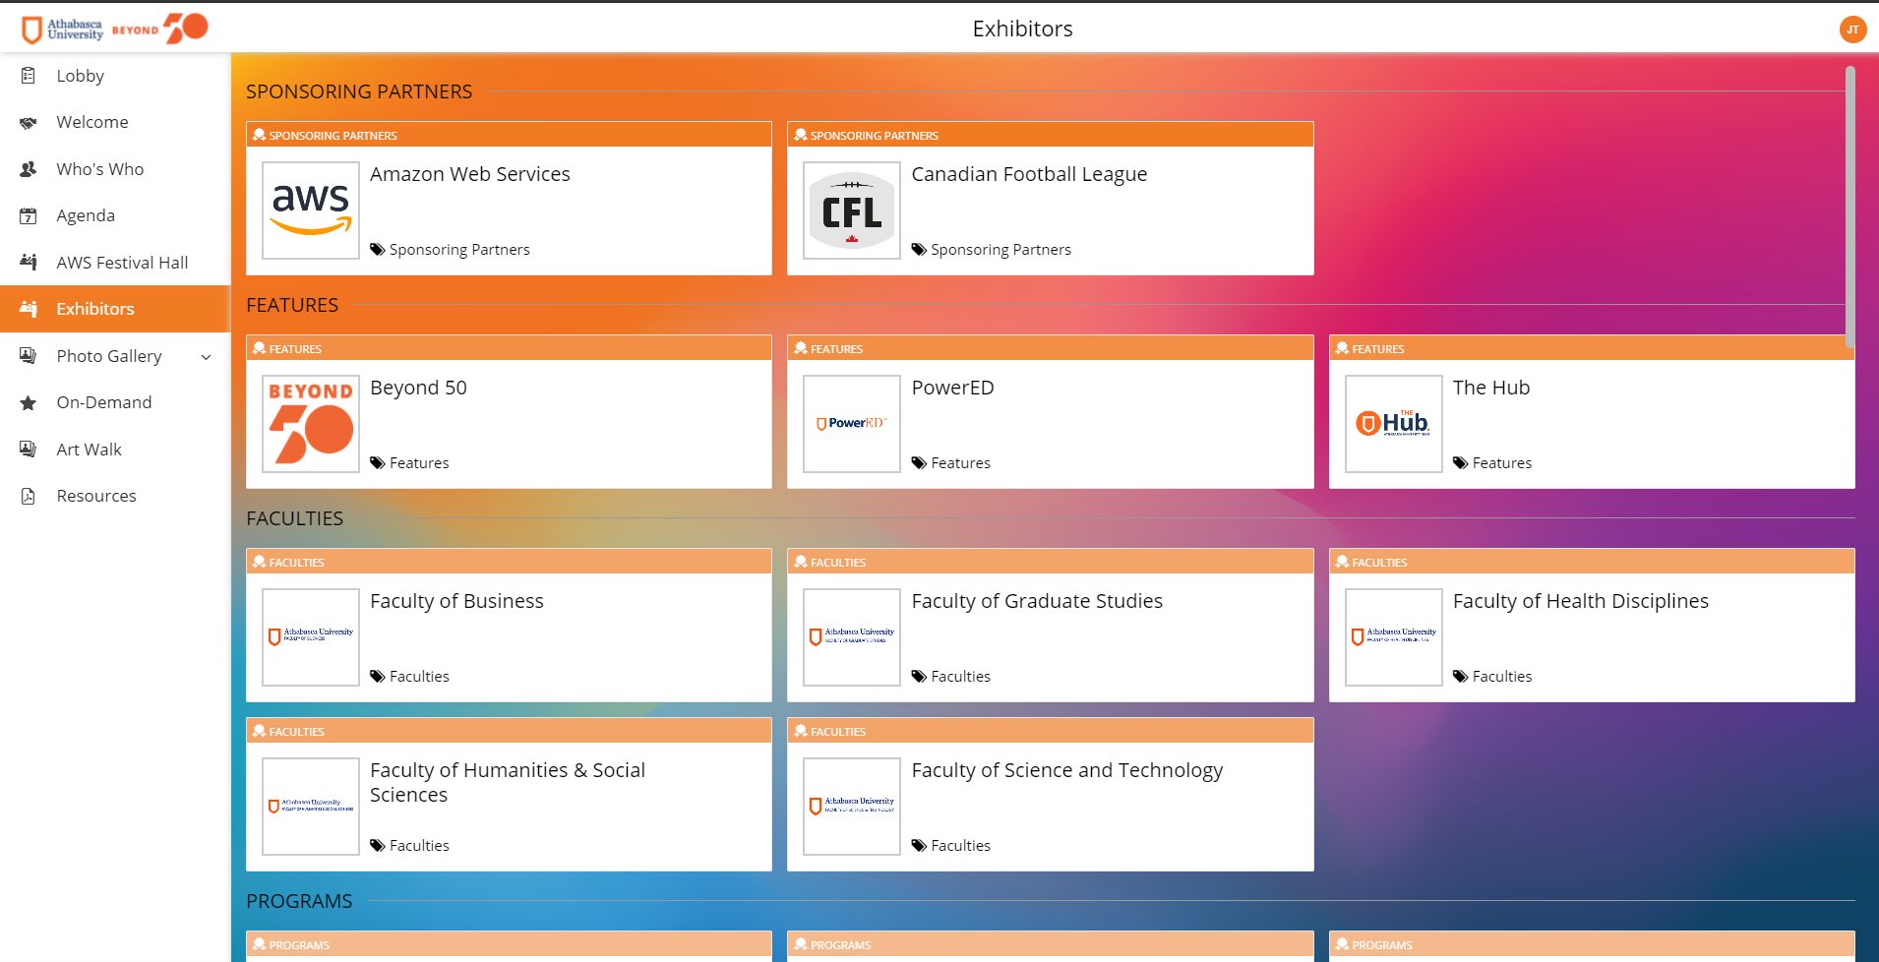
Task: Open AWS Festival Hall menu item
Action: [x=122, y=263]
